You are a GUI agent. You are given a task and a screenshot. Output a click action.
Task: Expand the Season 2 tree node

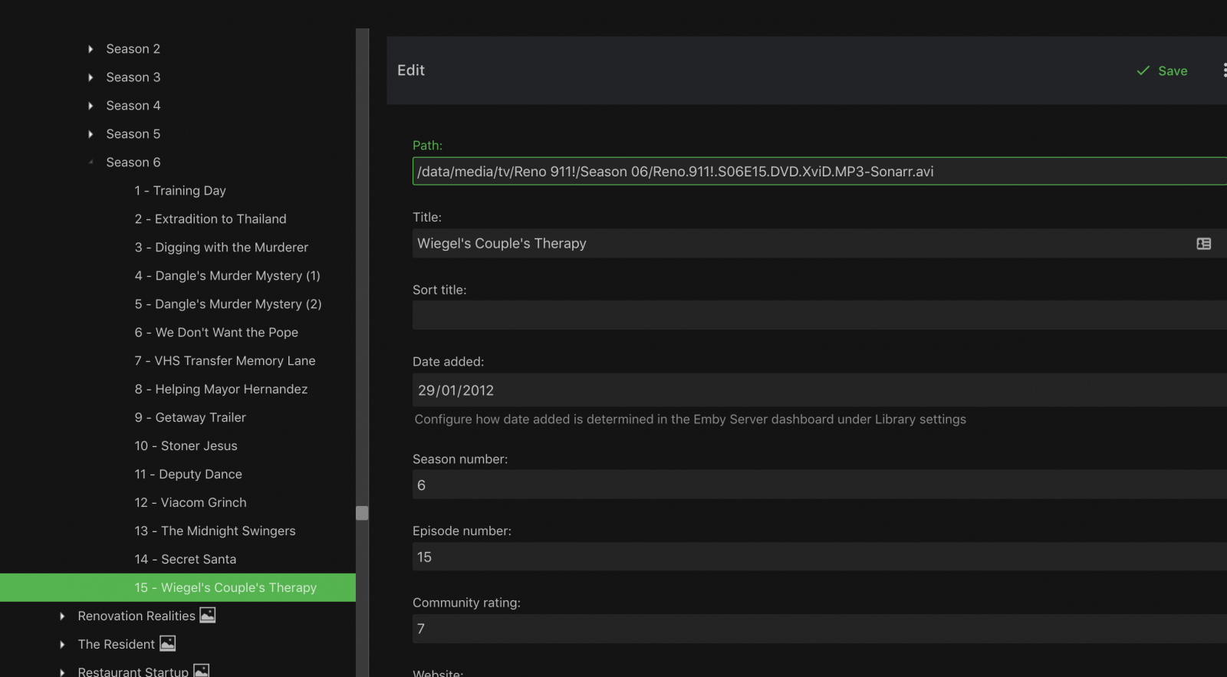[90, 49]
